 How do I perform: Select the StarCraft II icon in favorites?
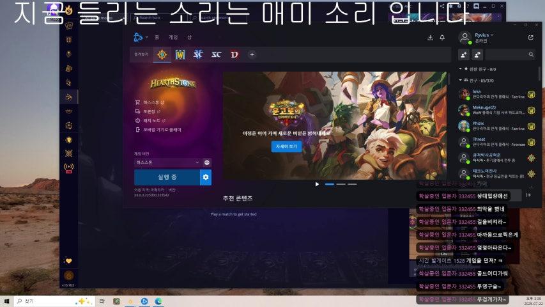198,54
